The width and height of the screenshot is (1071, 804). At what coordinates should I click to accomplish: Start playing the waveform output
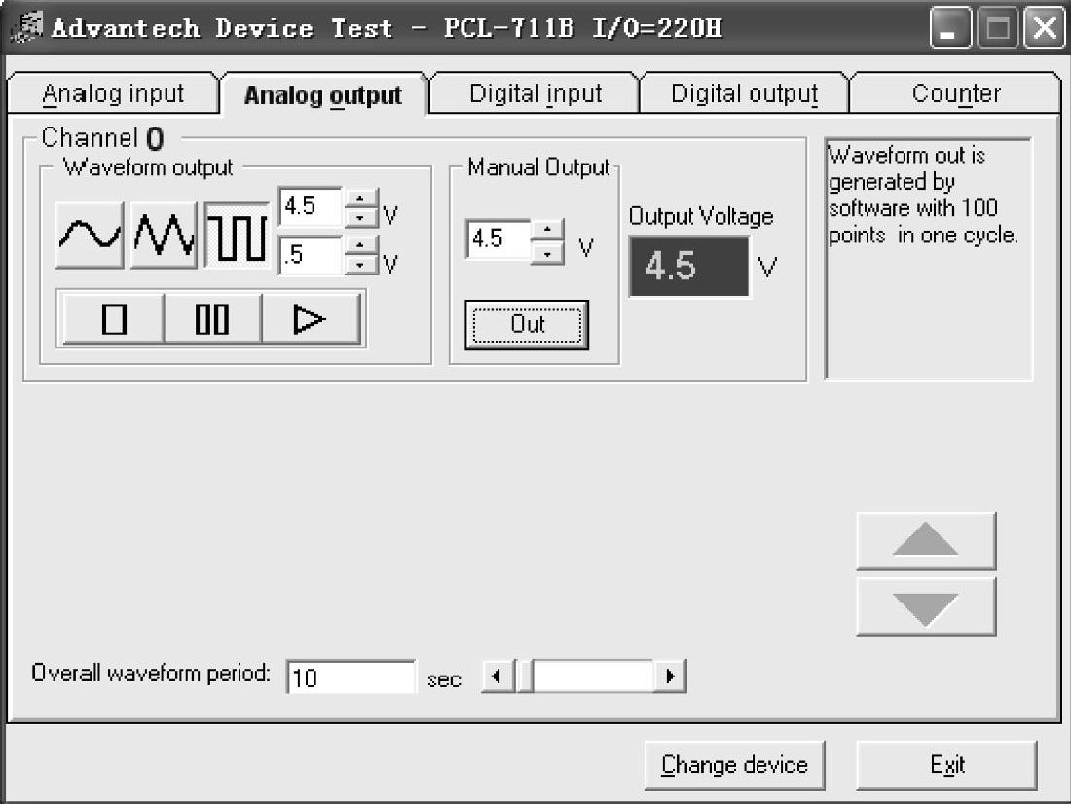point(310,318)
